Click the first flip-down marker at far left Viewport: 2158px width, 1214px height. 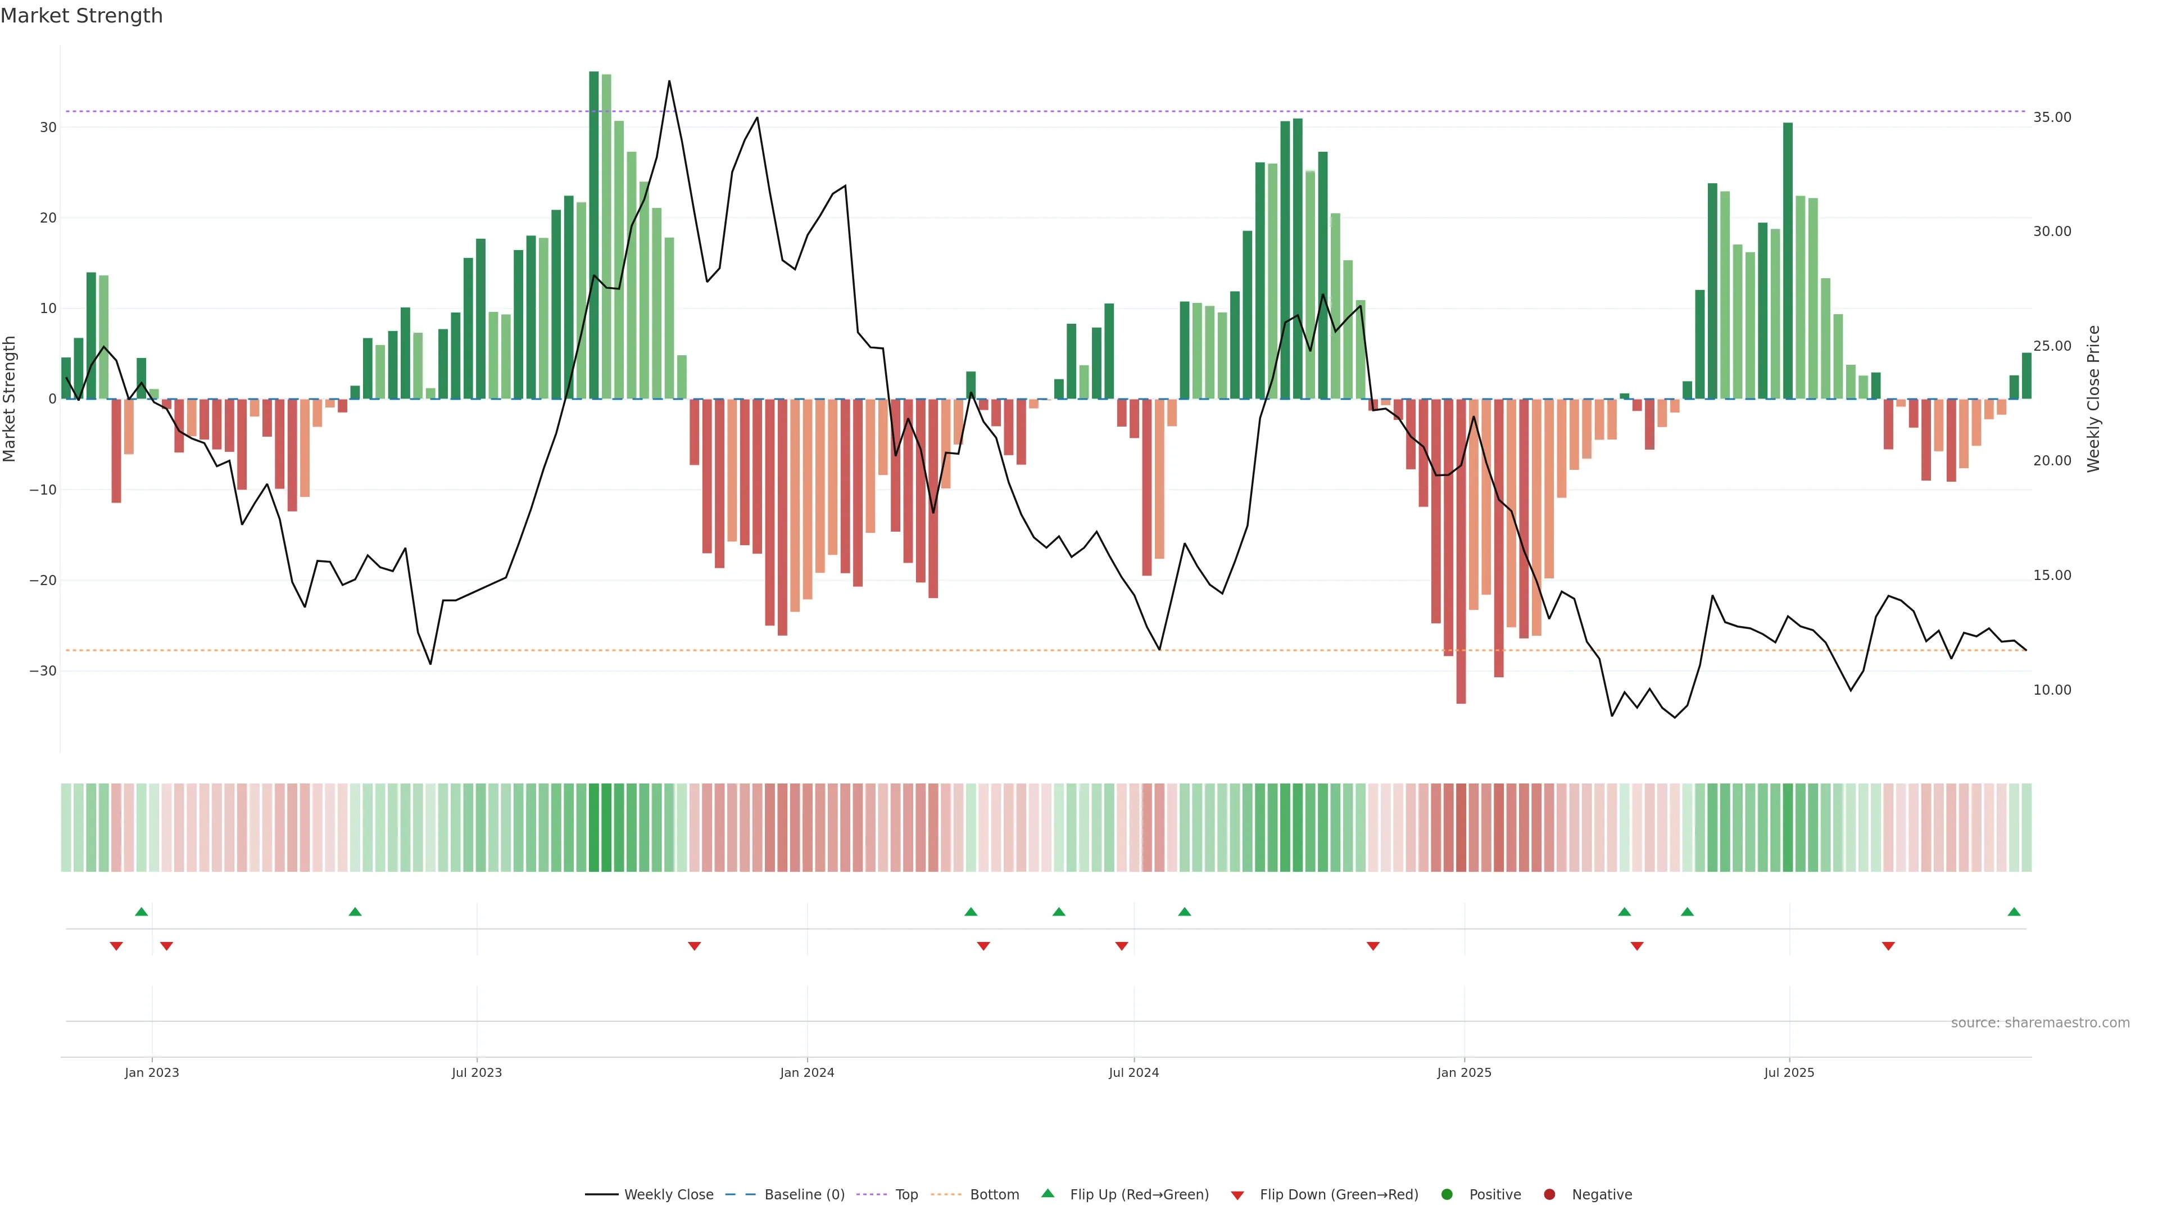pyautogui.click(x=116, y=946)
